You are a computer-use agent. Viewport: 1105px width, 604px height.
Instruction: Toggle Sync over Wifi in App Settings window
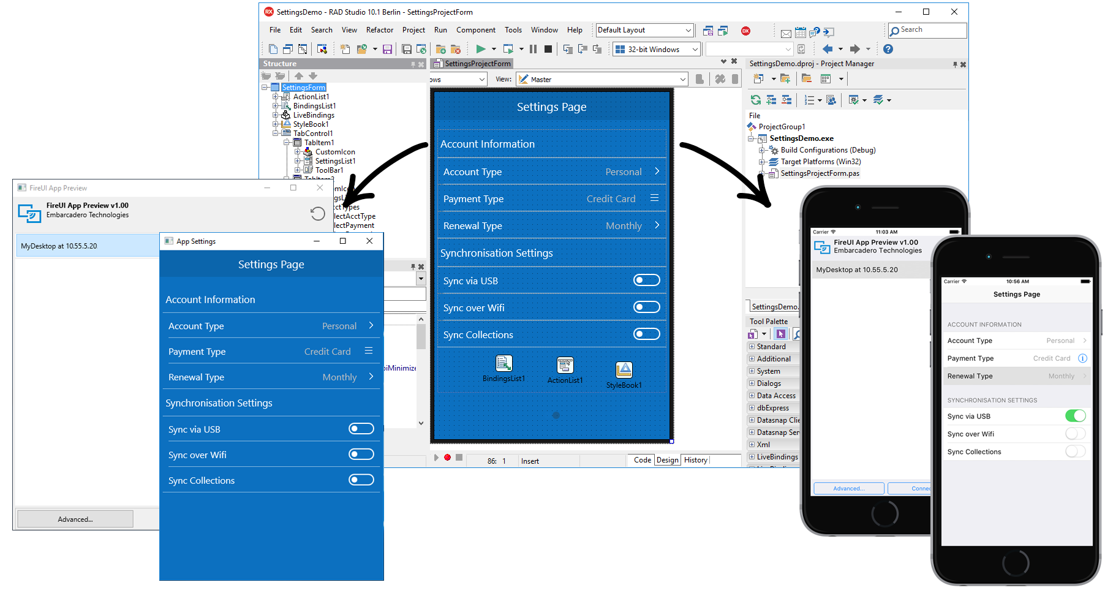pyautogui.click(x=361, y=455)
